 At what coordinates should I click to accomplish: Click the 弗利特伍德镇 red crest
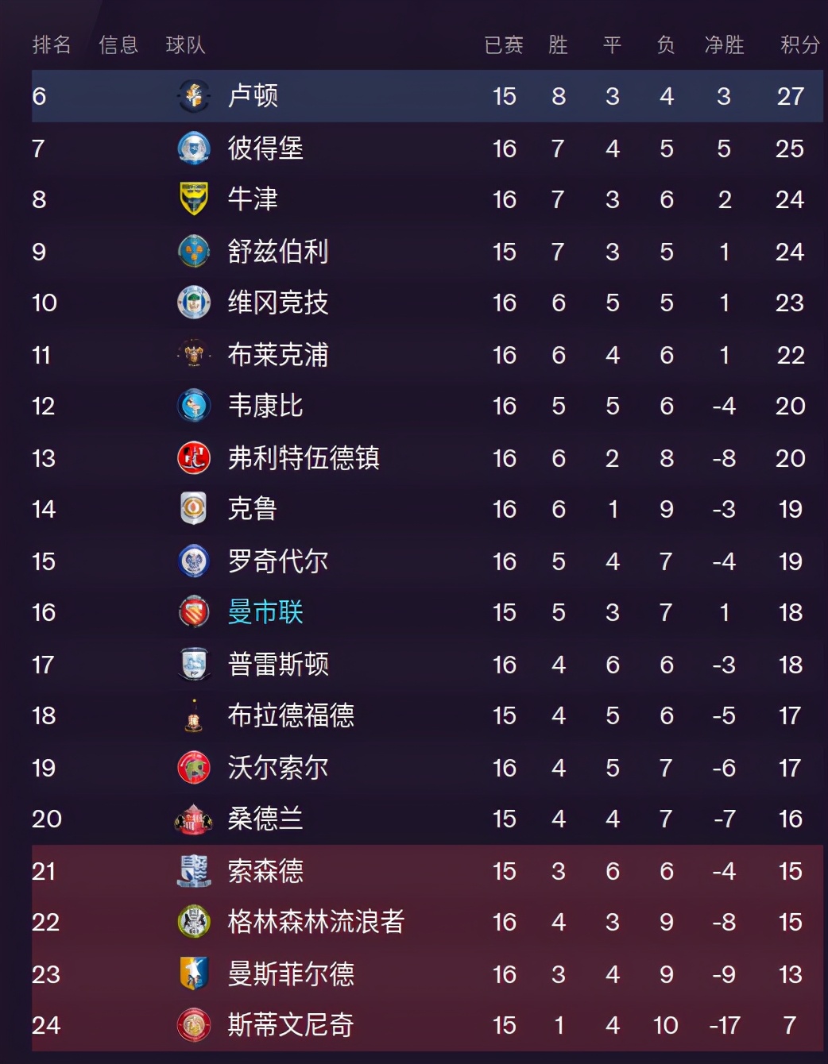point(193,458)
